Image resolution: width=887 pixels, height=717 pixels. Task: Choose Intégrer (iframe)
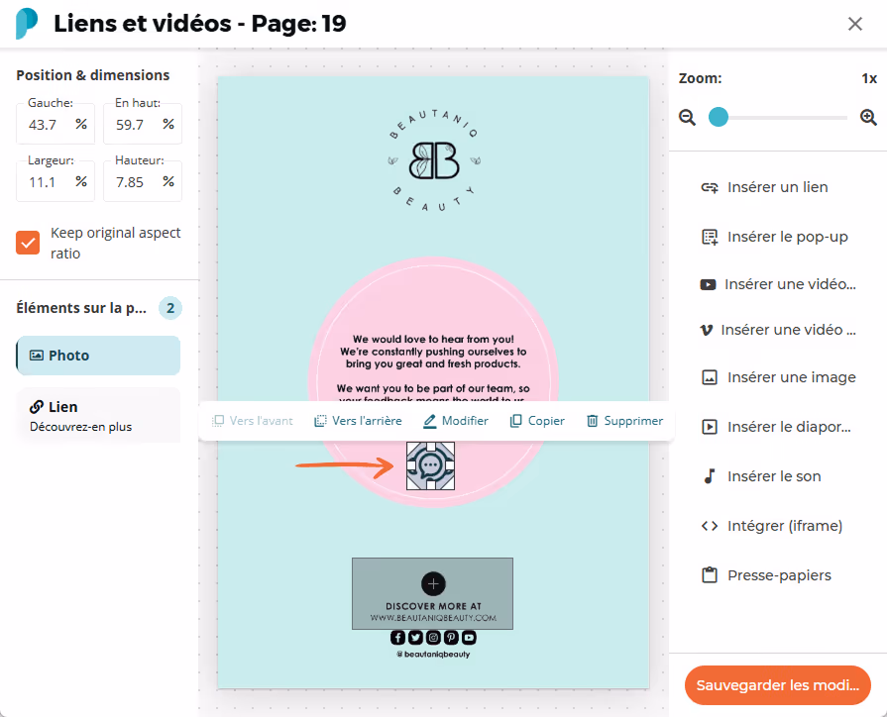[x=772, y=526]
